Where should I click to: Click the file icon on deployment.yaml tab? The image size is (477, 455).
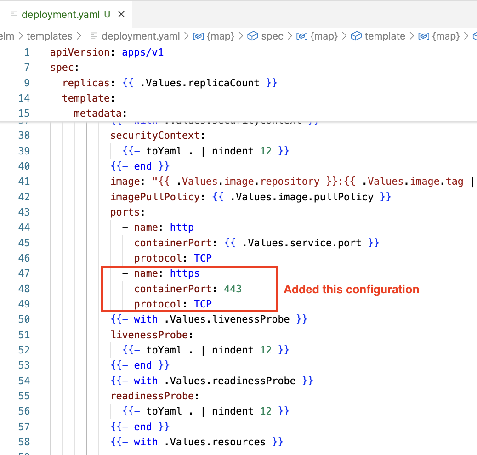point(13,14)
